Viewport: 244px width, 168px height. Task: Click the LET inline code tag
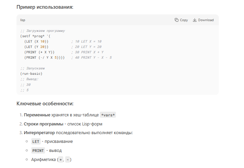point(35,142)
